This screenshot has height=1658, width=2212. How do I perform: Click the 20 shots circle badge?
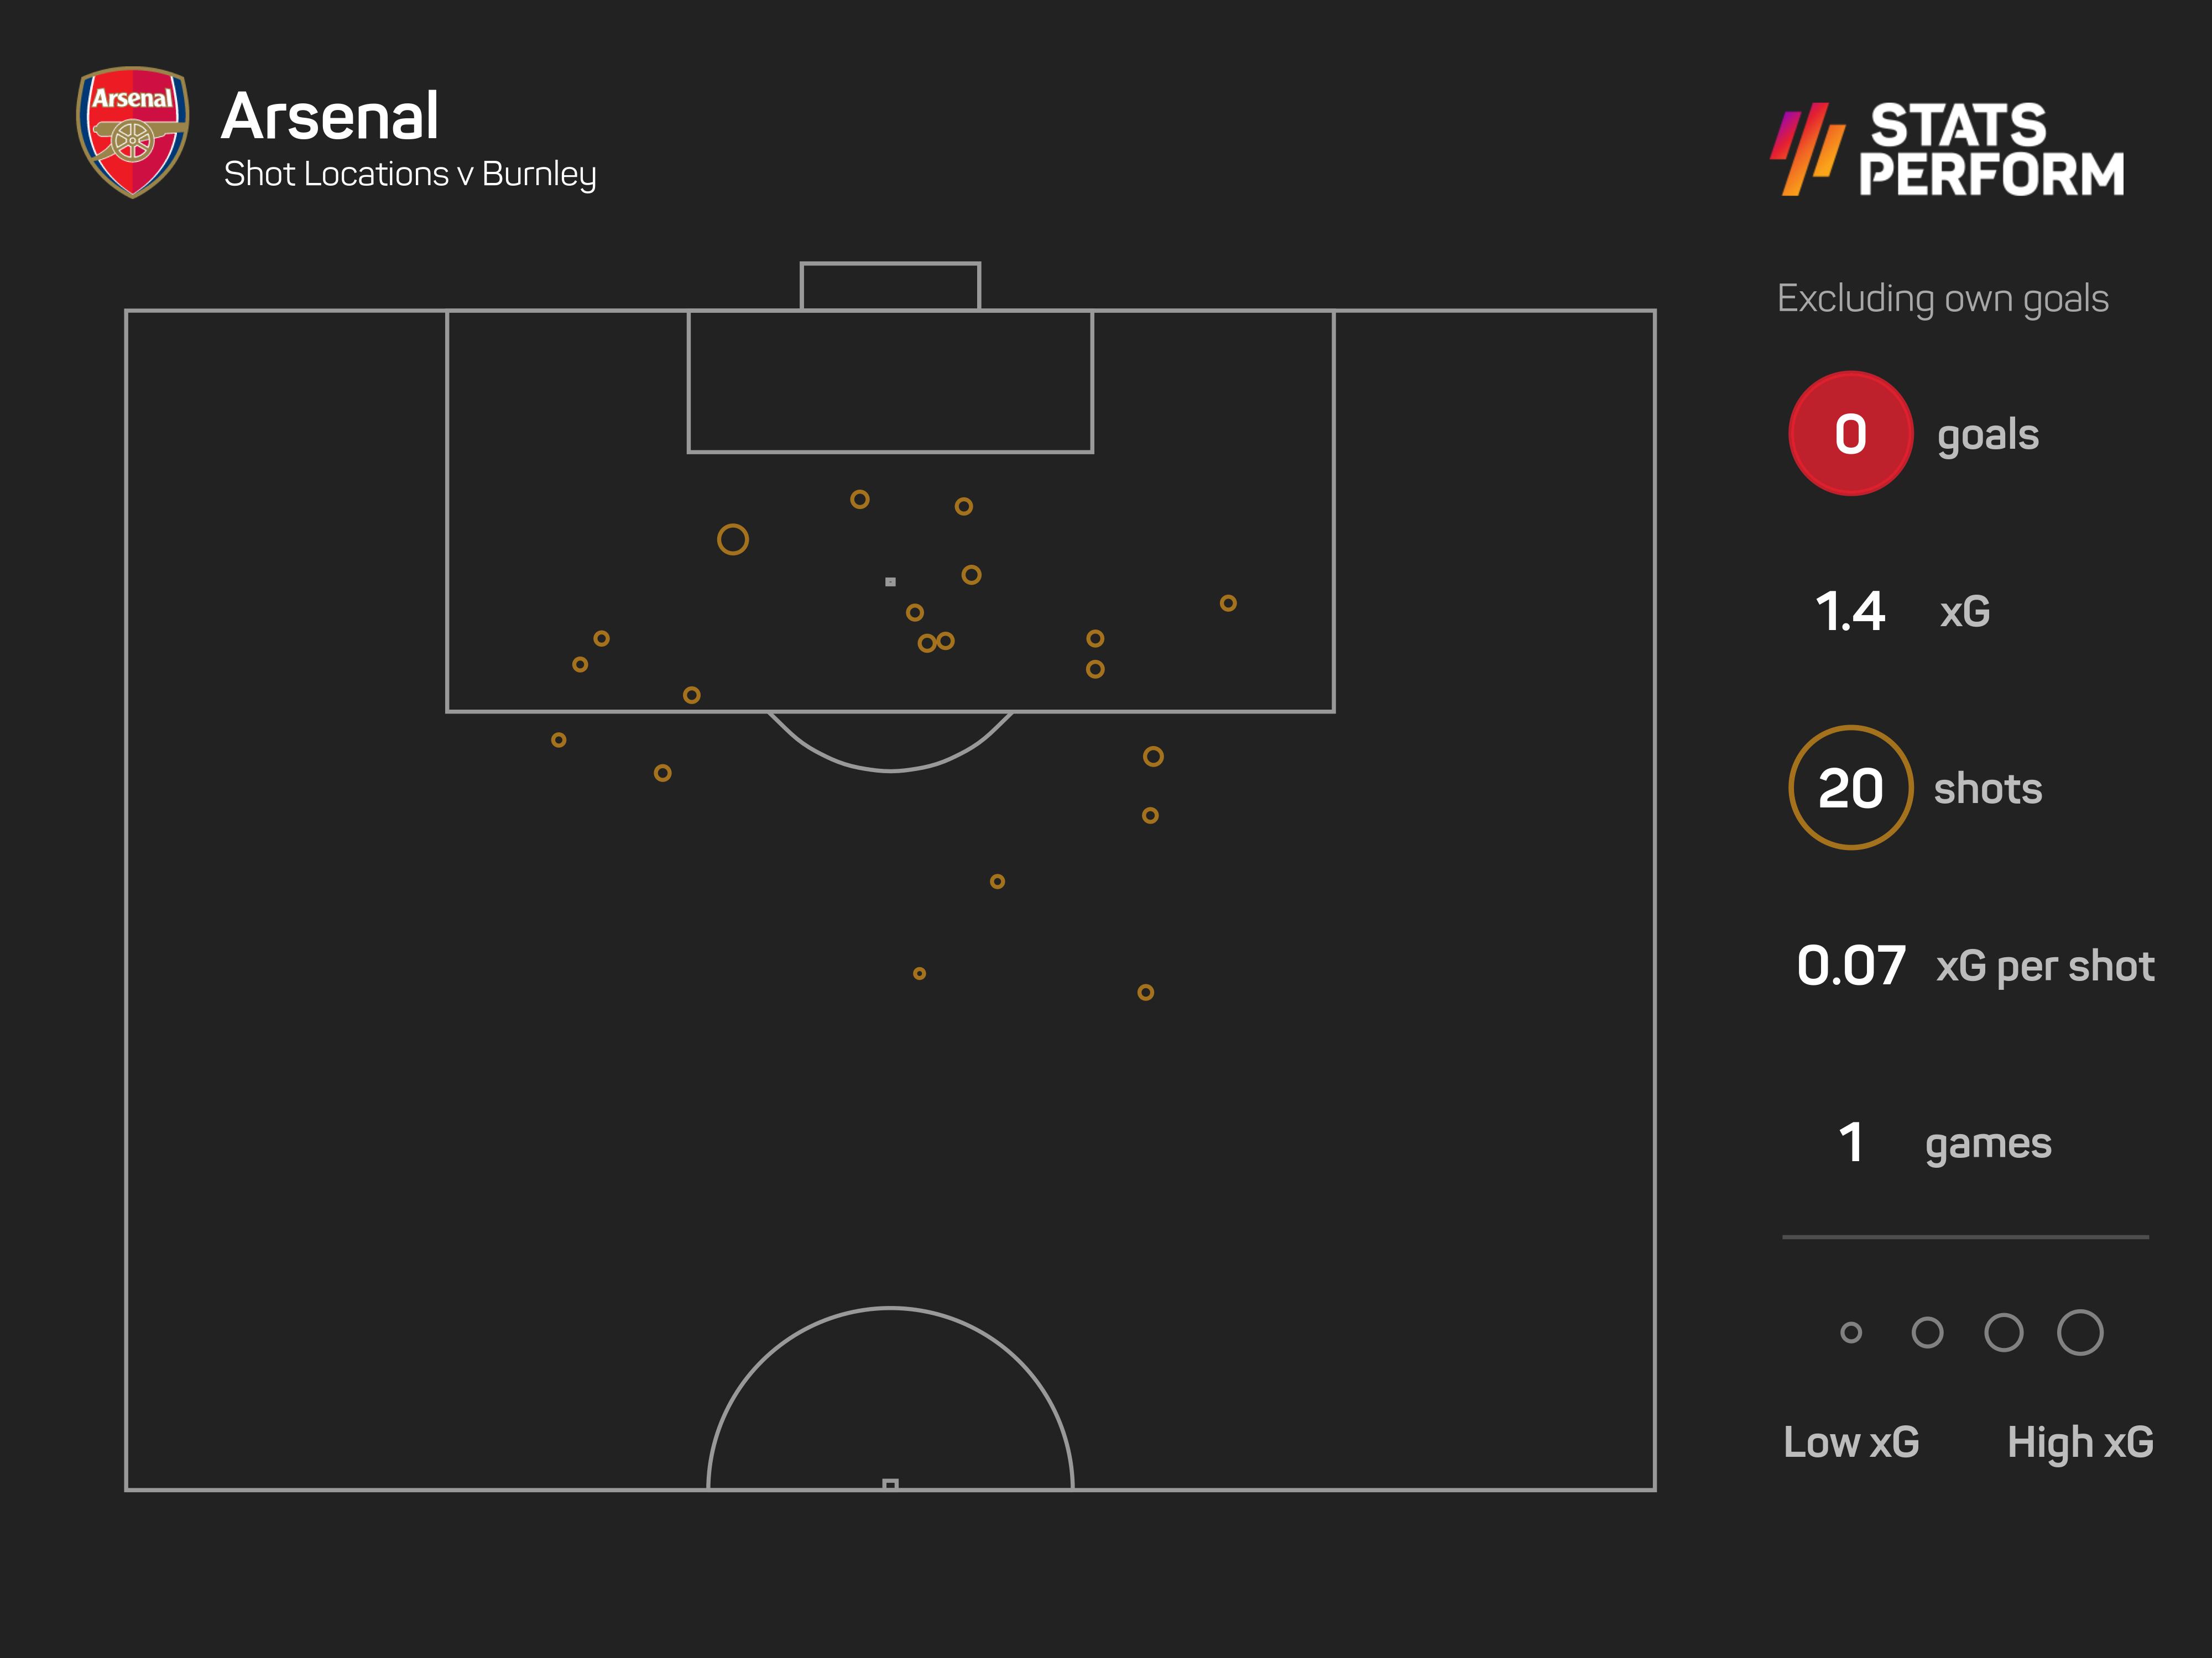pyautogui.click(x=1850, y=788)
